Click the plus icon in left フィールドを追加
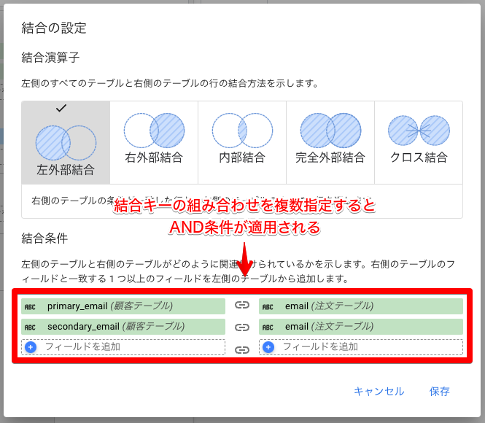 pyautogui.click(x=31, y=347)
